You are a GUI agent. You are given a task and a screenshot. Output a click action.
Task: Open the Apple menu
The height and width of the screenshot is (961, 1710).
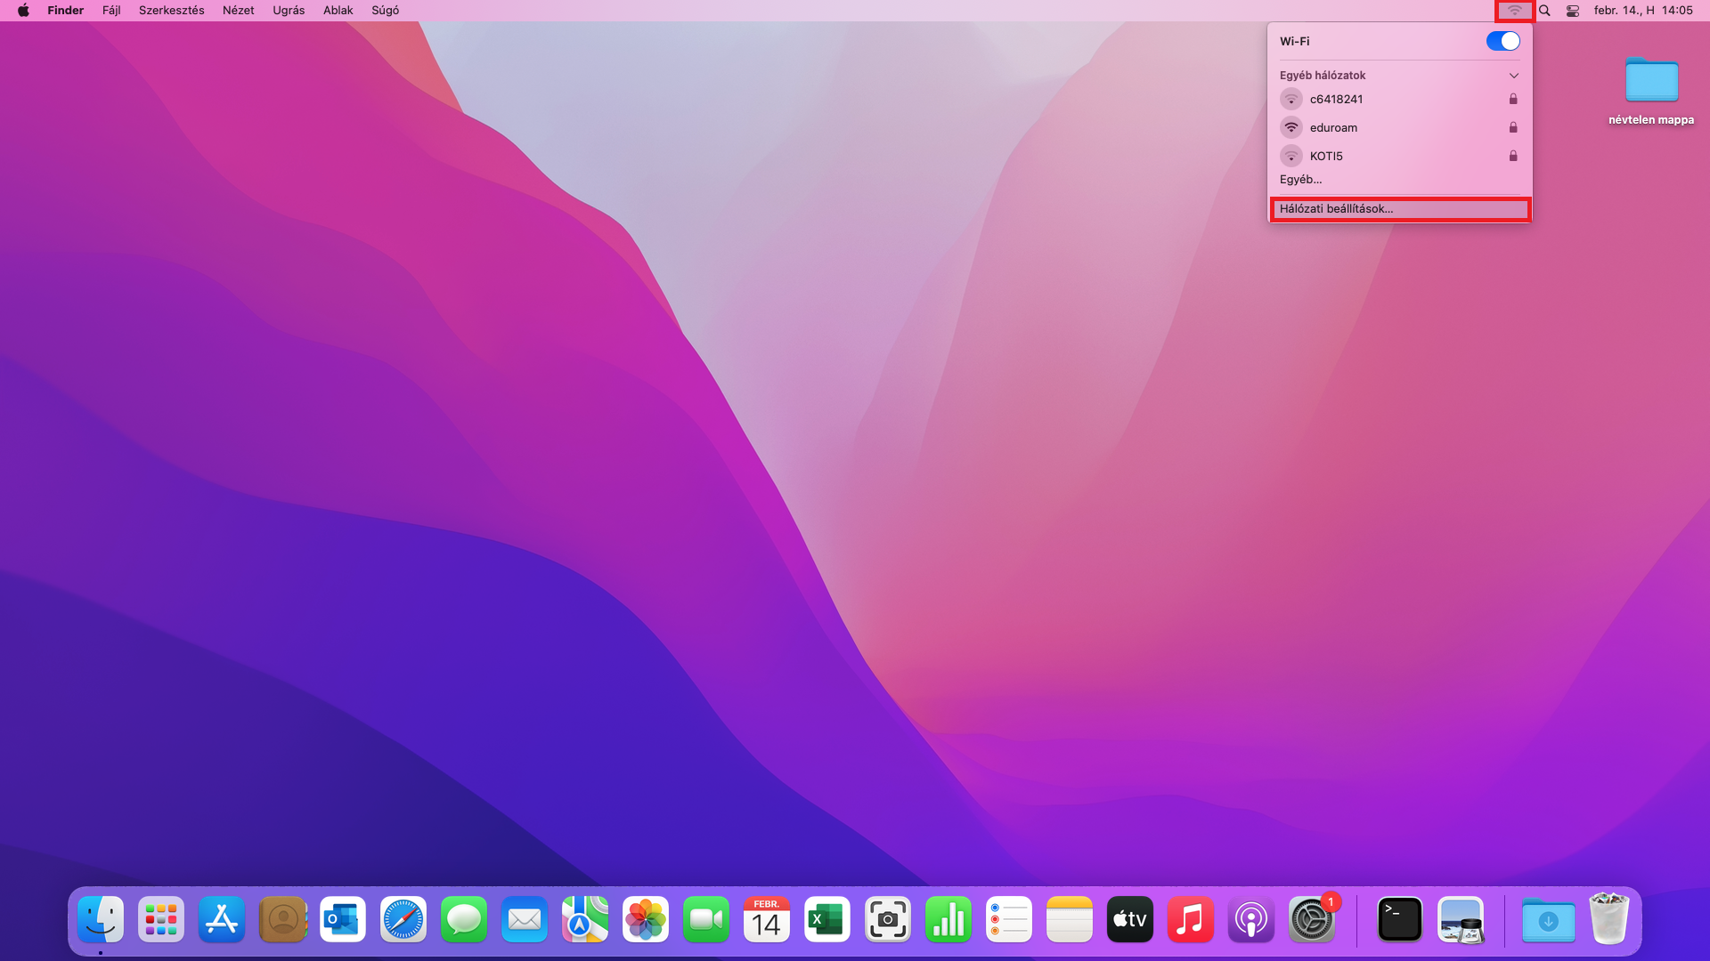23,11
